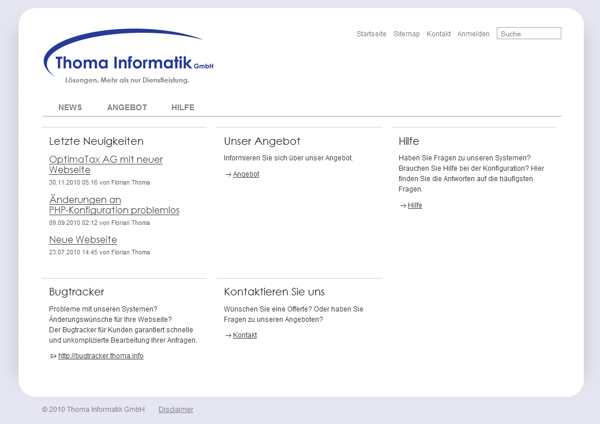Follow the Angebot link under Unser Angebot

pos(246,174)
